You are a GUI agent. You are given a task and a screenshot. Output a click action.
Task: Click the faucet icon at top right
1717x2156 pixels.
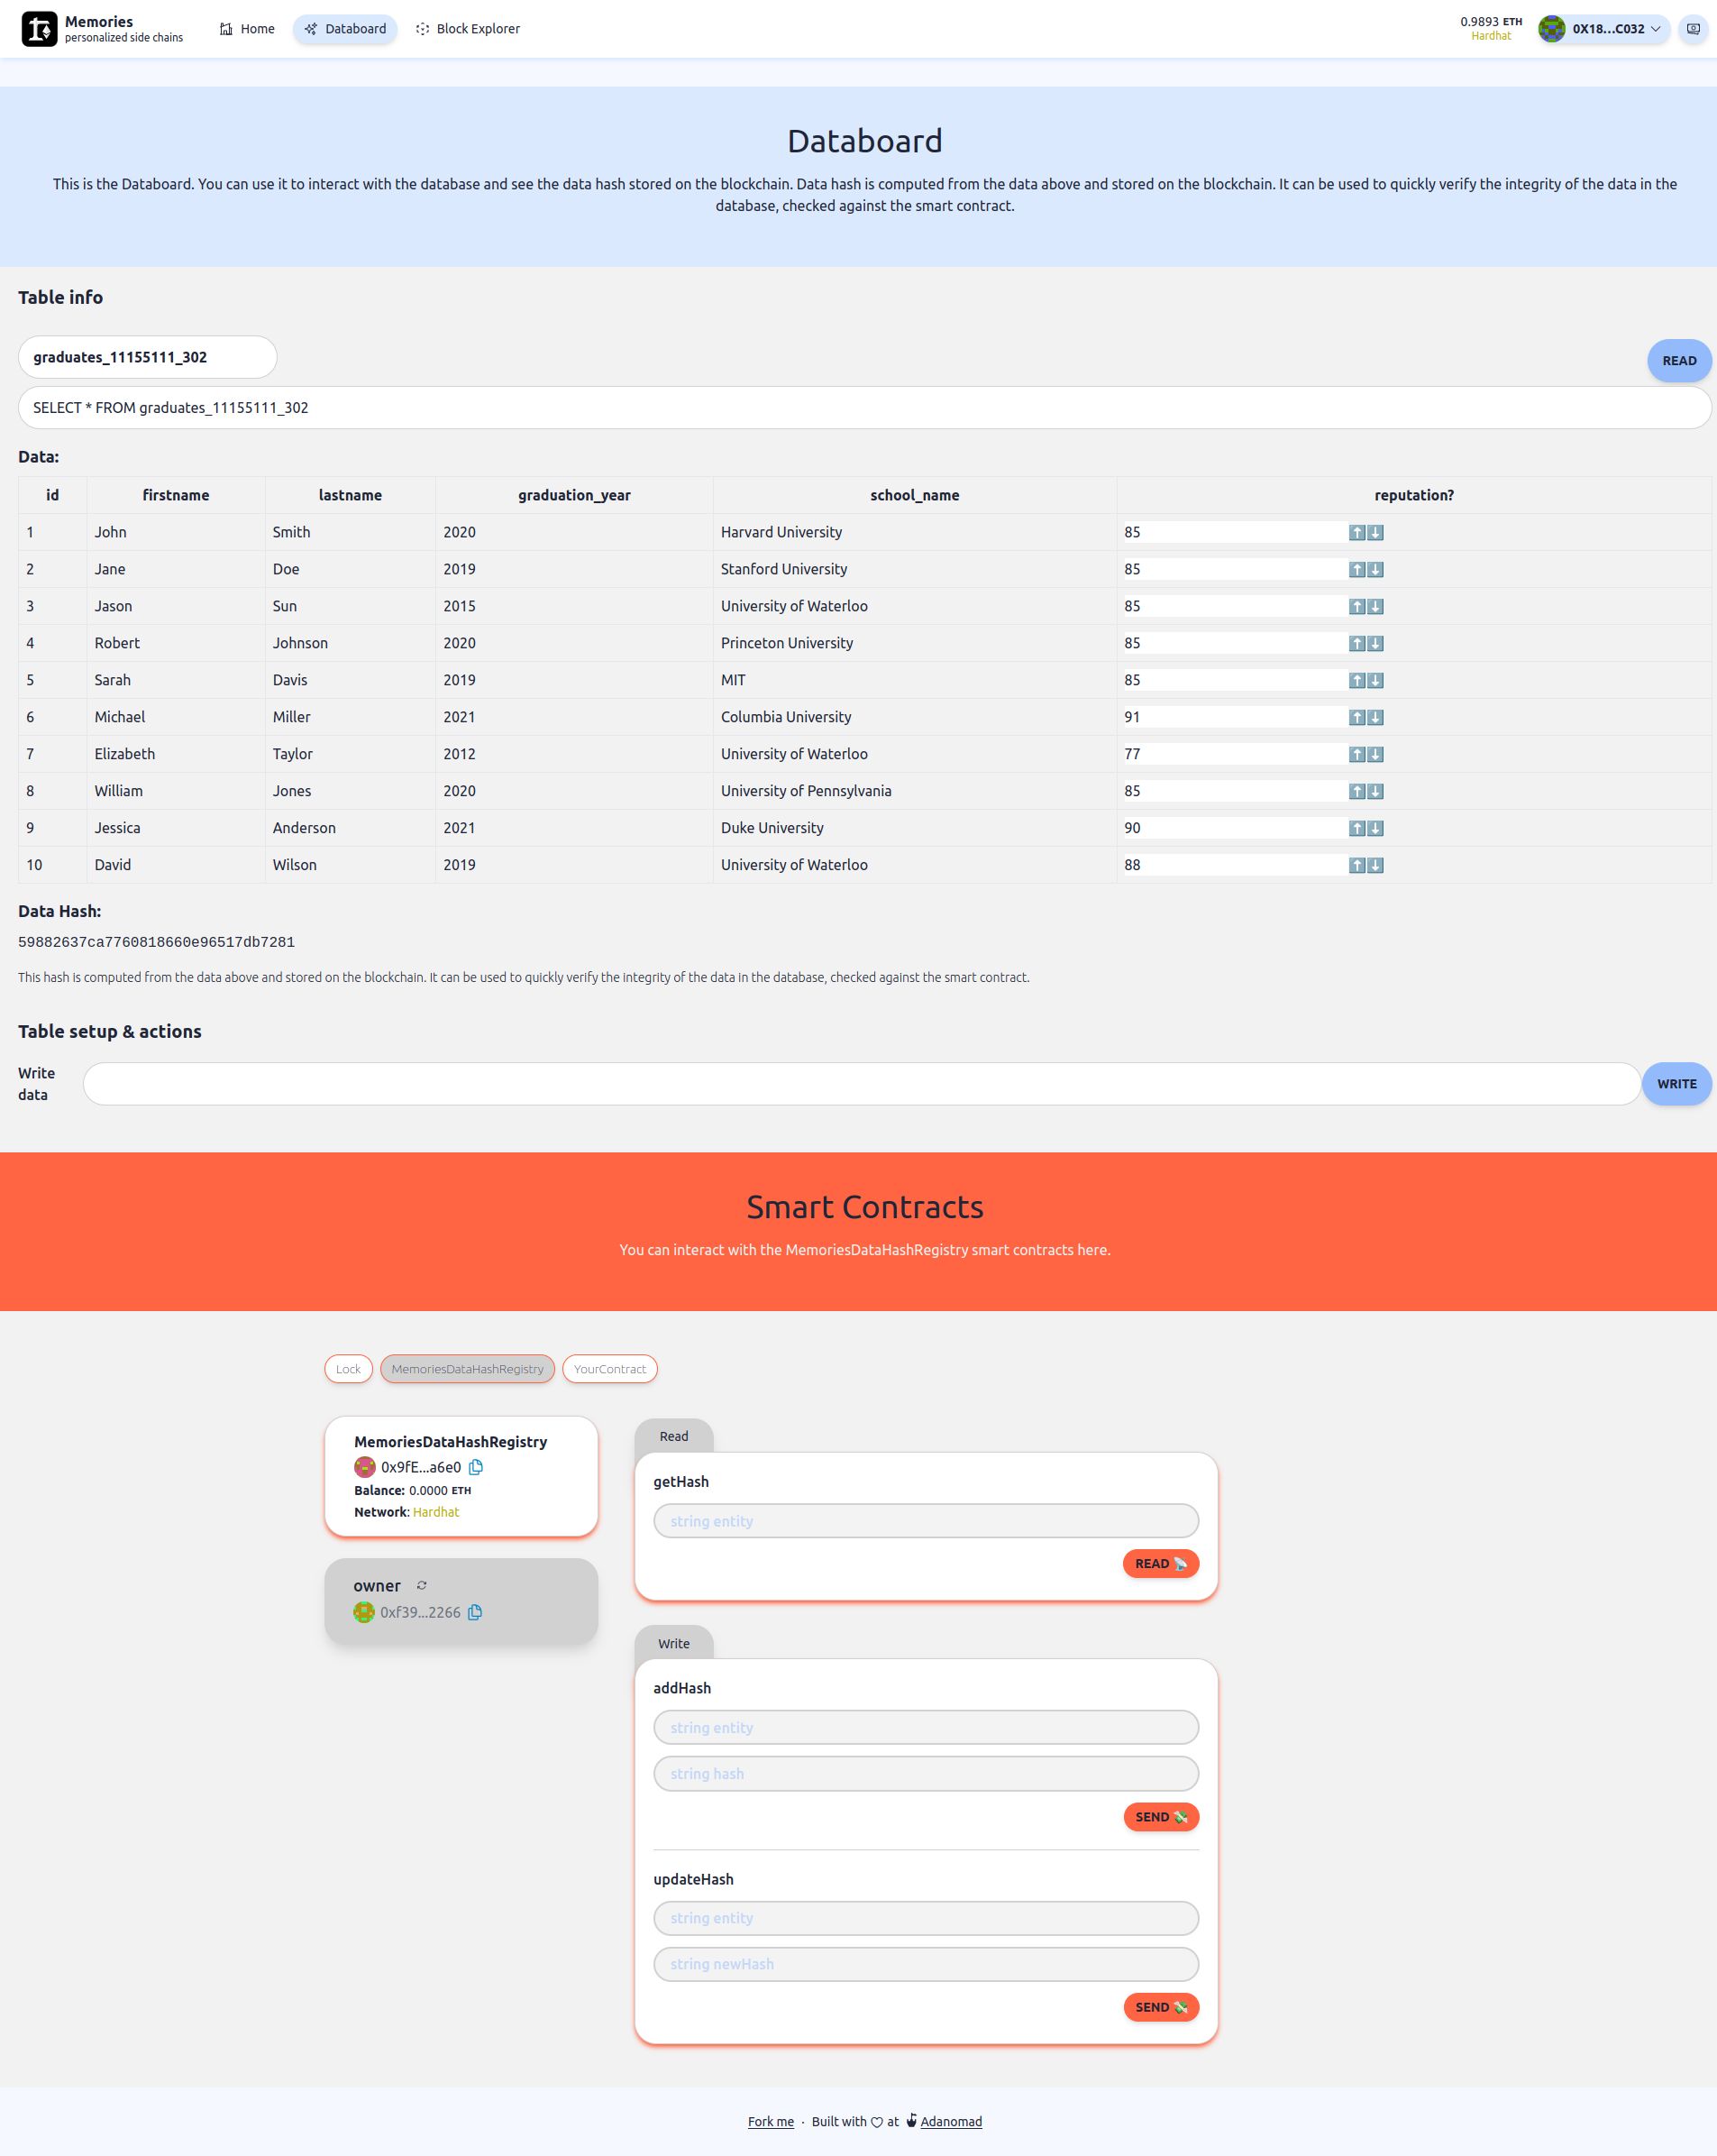pos(1693,29)
